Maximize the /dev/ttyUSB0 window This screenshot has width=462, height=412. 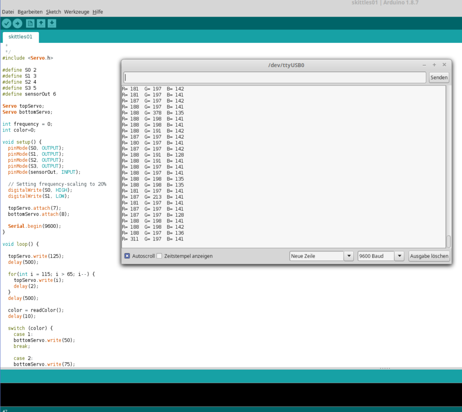click(434, 65)
